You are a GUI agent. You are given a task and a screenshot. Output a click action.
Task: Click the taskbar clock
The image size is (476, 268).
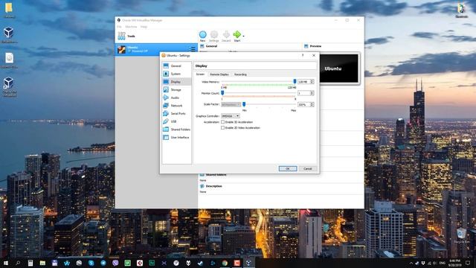point(454,263)
